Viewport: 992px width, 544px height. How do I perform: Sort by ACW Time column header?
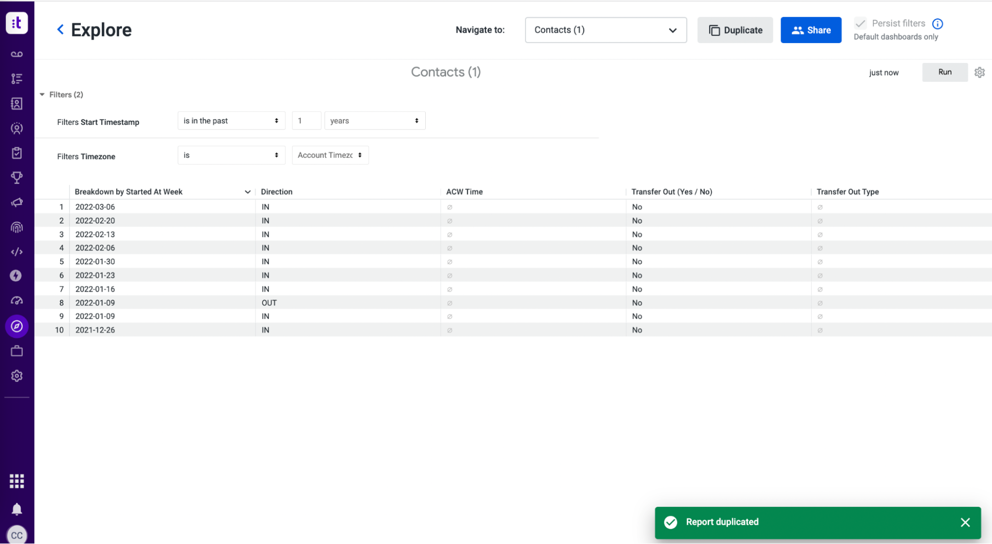tap(464, 192)
